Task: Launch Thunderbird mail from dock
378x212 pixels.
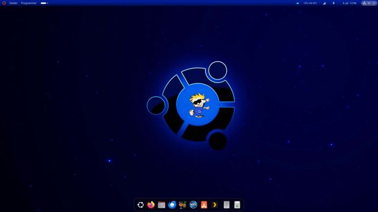Action: click(172, 205)
